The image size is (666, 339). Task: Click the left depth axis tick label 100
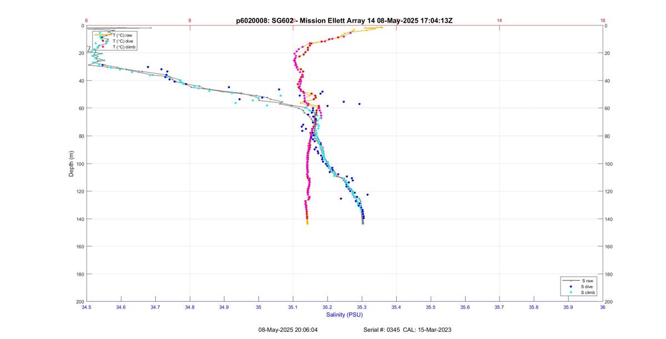[79, 164]
